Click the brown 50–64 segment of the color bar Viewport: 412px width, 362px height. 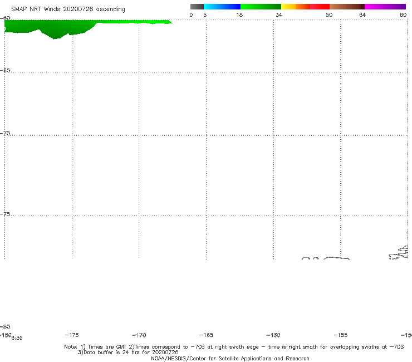347,7
